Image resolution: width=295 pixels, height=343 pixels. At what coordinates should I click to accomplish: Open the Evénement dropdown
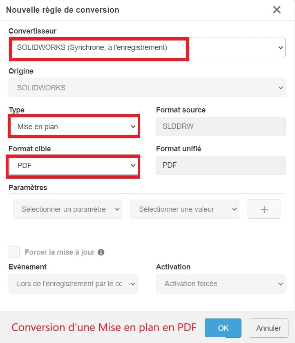coord(73,284)
